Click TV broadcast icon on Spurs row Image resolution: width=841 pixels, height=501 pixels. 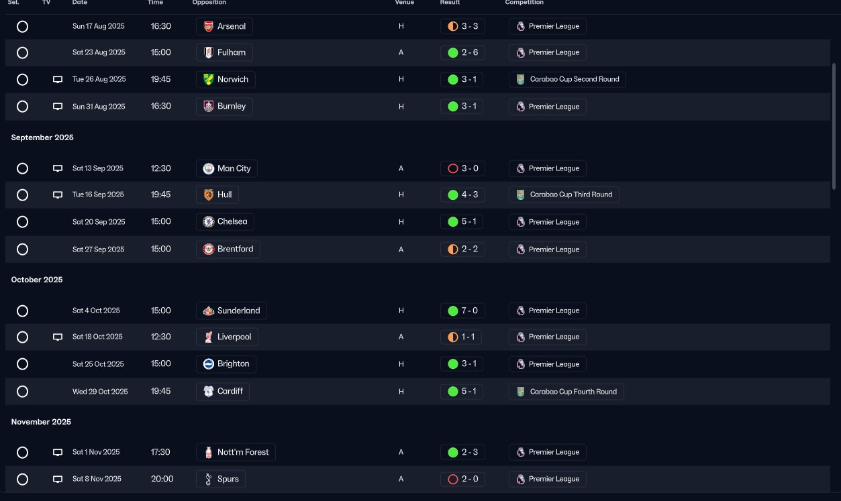(58, 479)
